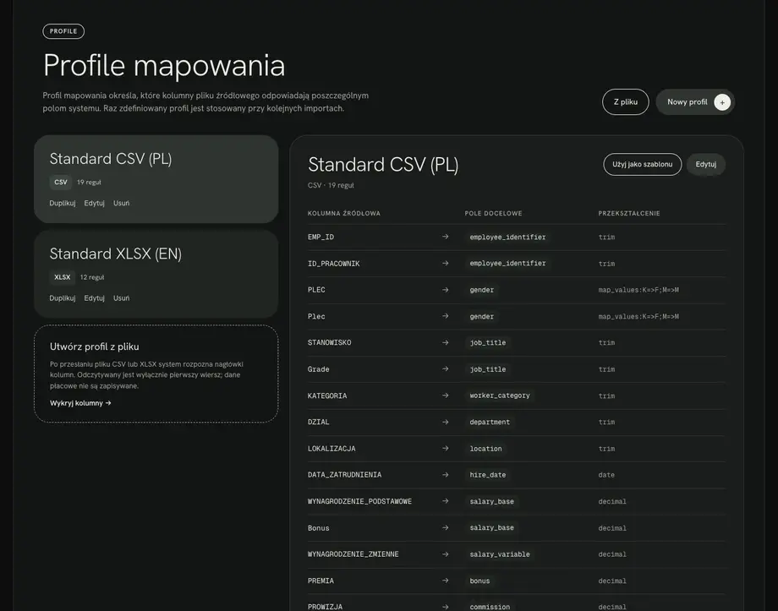Delete Standard CSV (PL) profile with Usuń
The width and height of the screenshot is (778, 611).
pos(121,203)
